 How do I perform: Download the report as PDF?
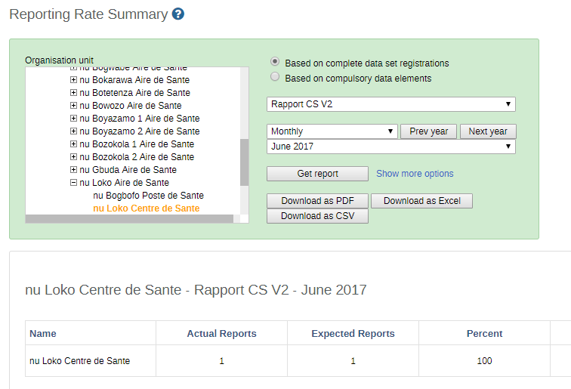coord(317,201)
